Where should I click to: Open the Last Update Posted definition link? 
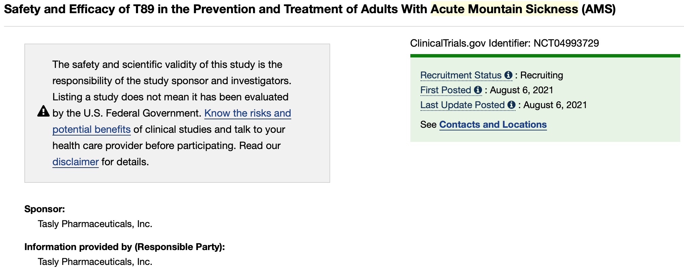(462, 105)
